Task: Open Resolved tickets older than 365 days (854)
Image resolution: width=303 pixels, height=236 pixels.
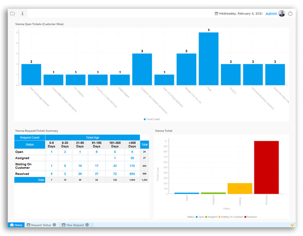Action: 132,173
